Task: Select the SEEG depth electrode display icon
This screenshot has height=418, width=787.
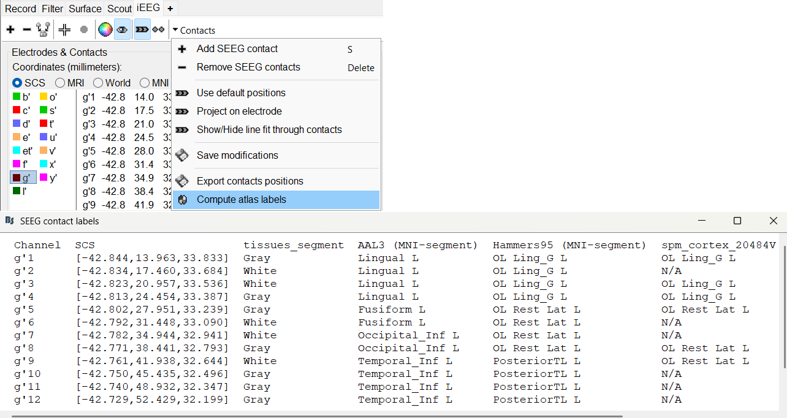Action: click(142, 29)
